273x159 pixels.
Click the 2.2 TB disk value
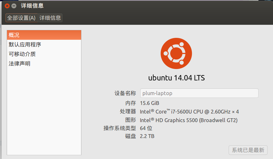point(147,136)
